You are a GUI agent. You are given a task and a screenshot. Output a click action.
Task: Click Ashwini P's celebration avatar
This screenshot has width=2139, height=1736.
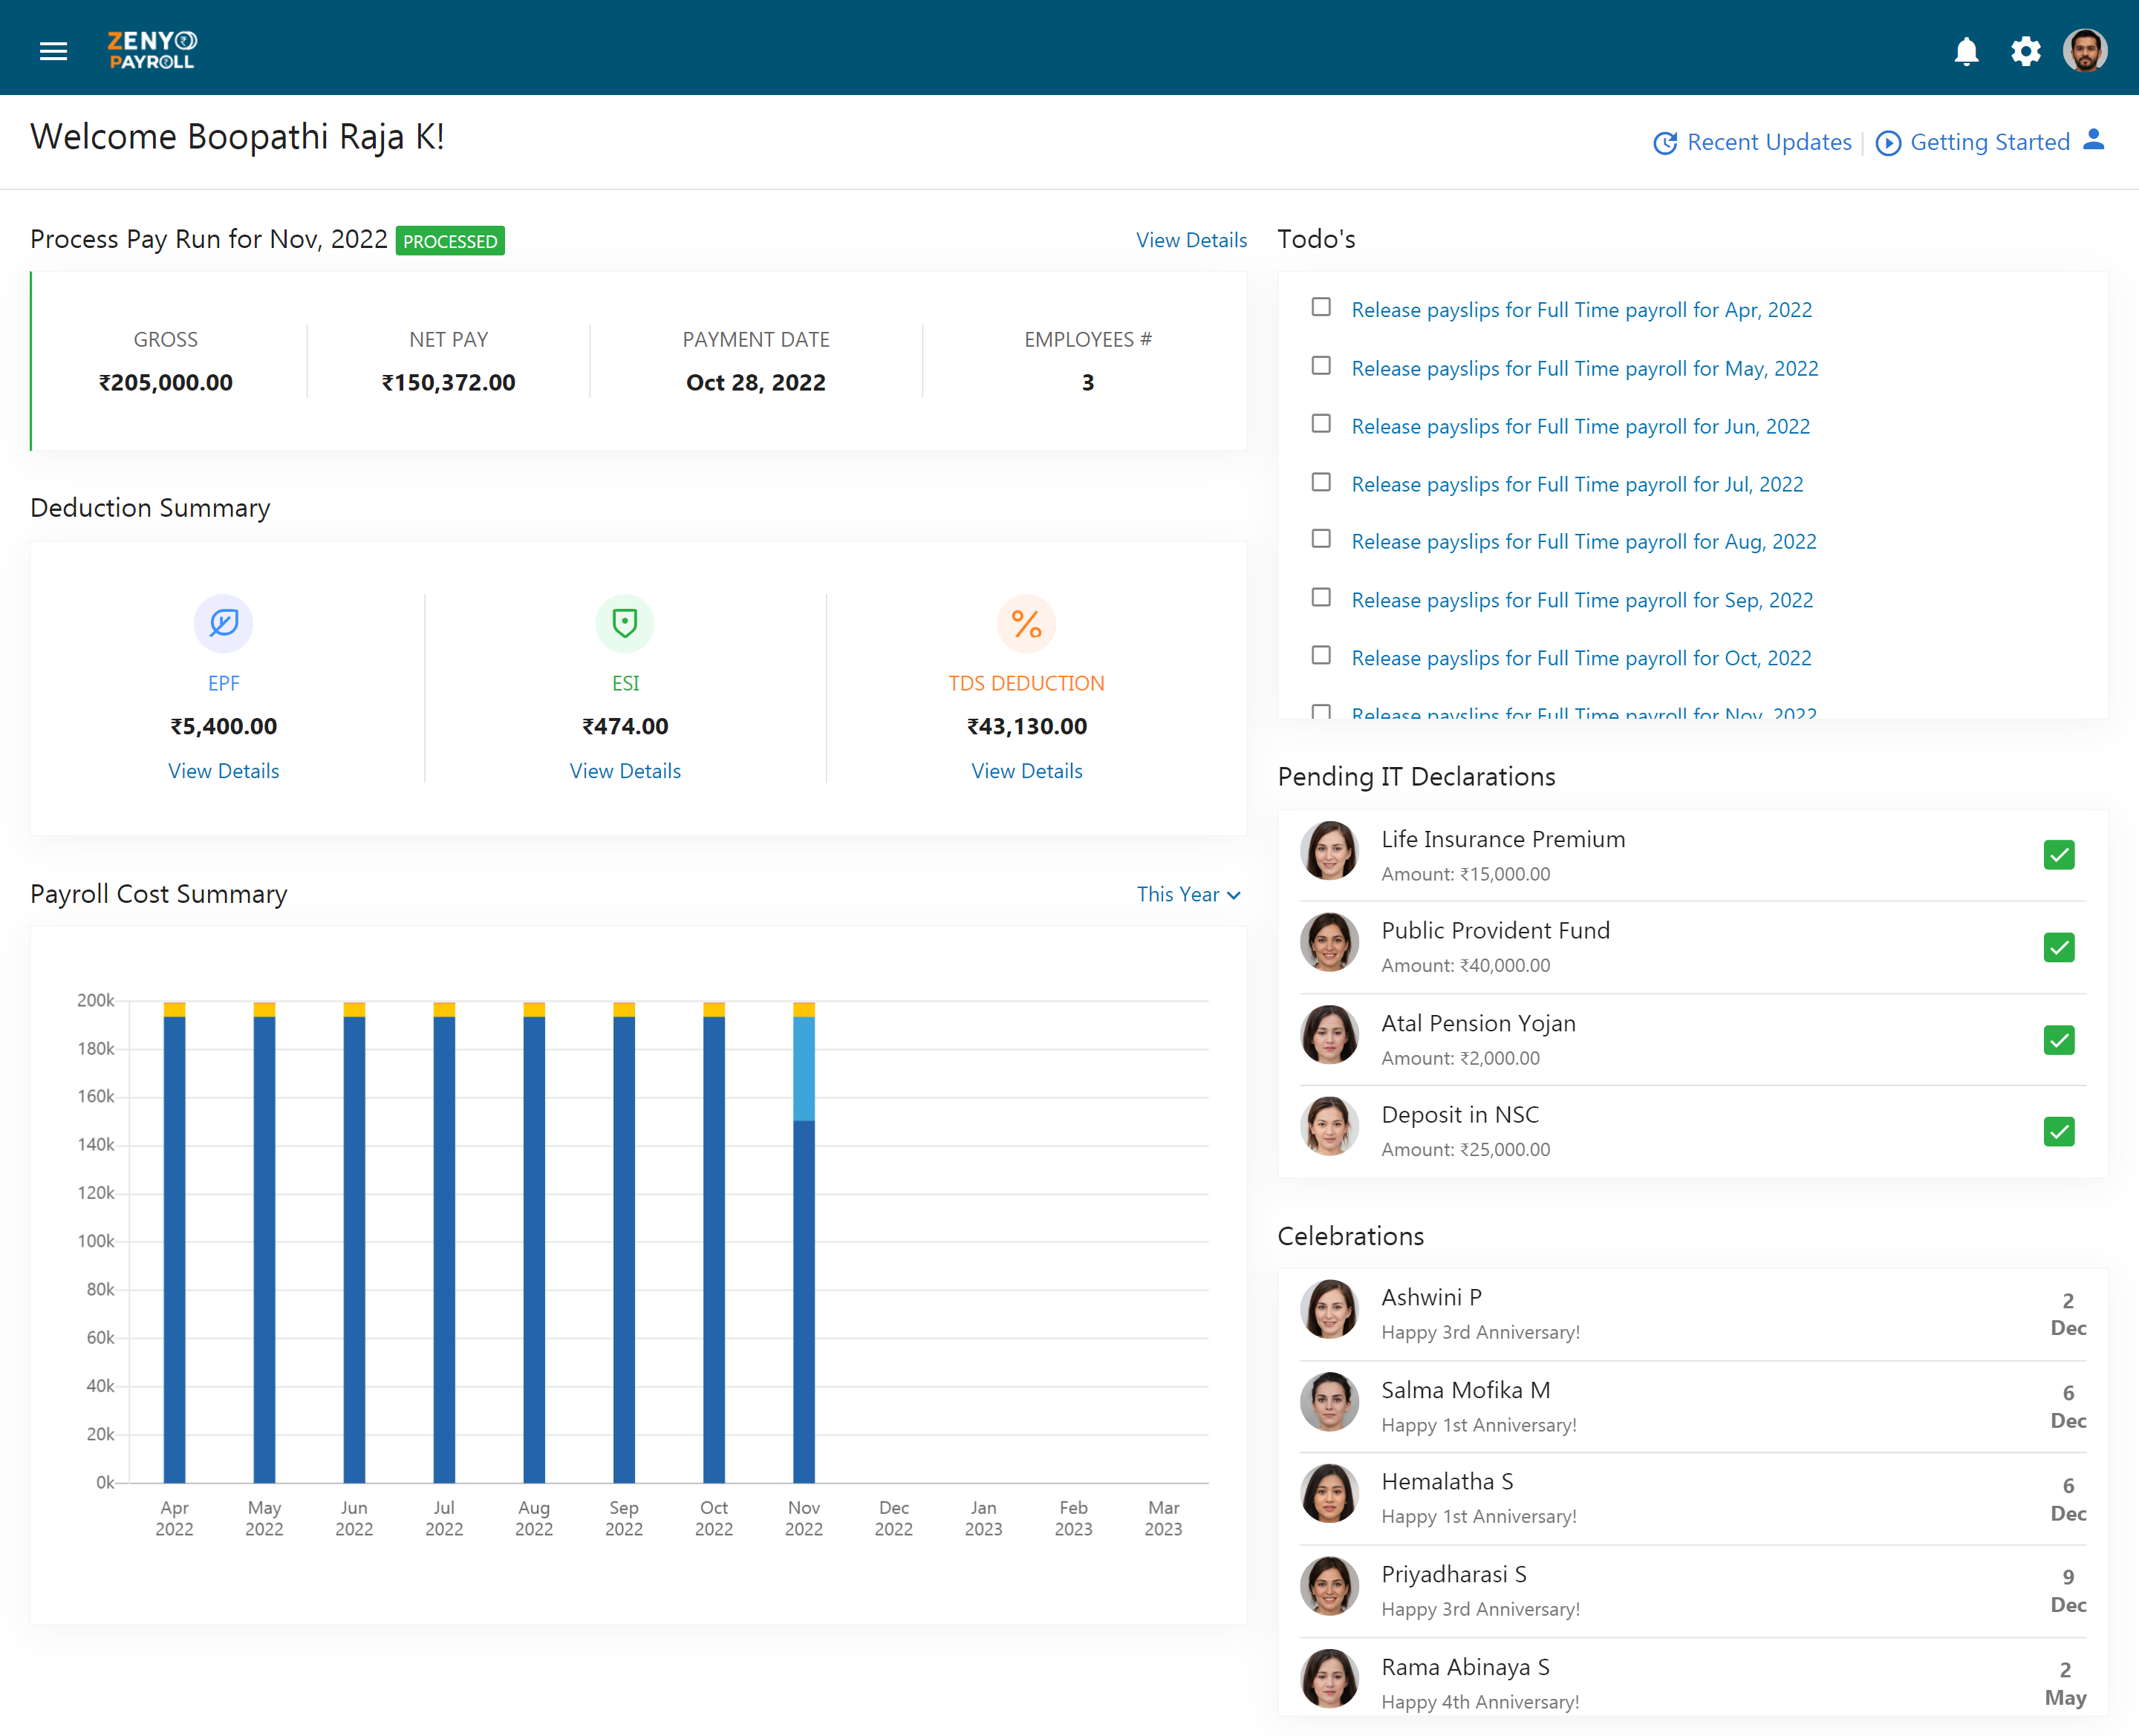click(1329, 1309)
